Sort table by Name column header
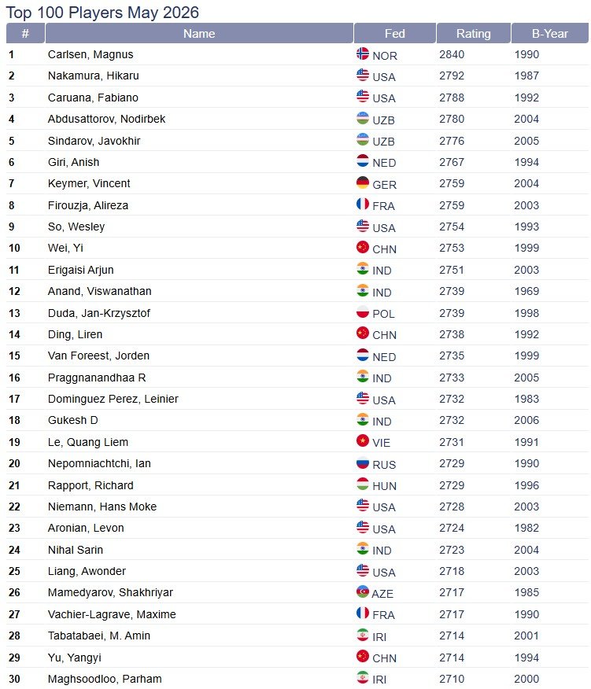This screenshot has width=591, height=689. click(x=199, y=33)
